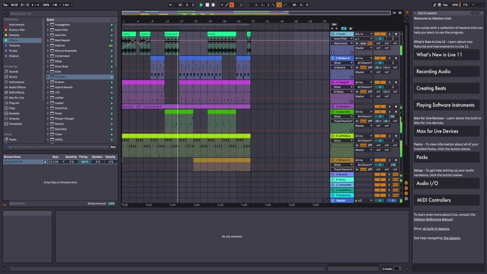
Task: Open the groove Base 1/16 dropdown
Action: (x=58, y=162)
